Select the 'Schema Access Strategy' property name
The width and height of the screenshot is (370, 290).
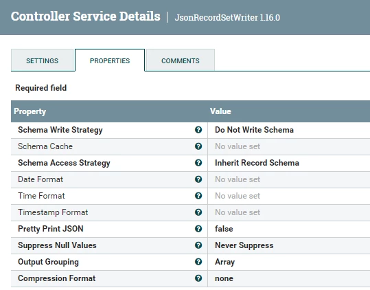(64, 163)
